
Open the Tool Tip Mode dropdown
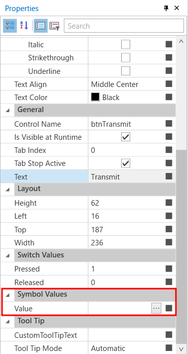pos(126,348)
